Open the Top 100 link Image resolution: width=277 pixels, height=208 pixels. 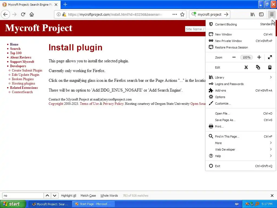tap(16, 53)
